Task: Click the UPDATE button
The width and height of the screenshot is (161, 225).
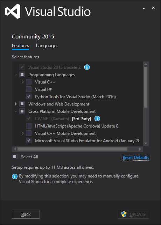Action: pyautogui.click(x=133, y=214)
